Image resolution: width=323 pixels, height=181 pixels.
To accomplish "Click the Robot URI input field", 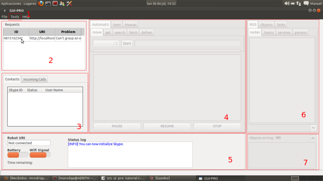I will pyautogui.click(x=29, y=143).
